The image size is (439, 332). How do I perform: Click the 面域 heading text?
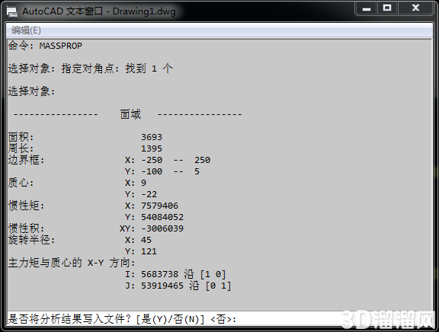coord(130,114)
